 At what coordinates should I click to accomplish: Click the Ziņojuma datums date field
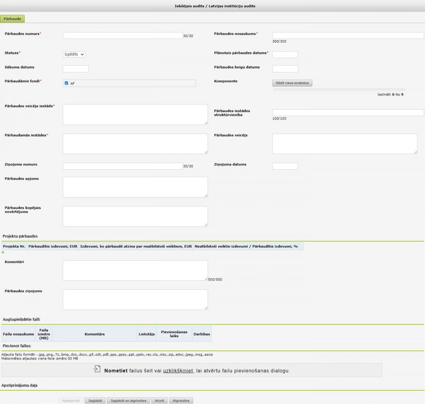pyautogui.click(x=285, y=166)
